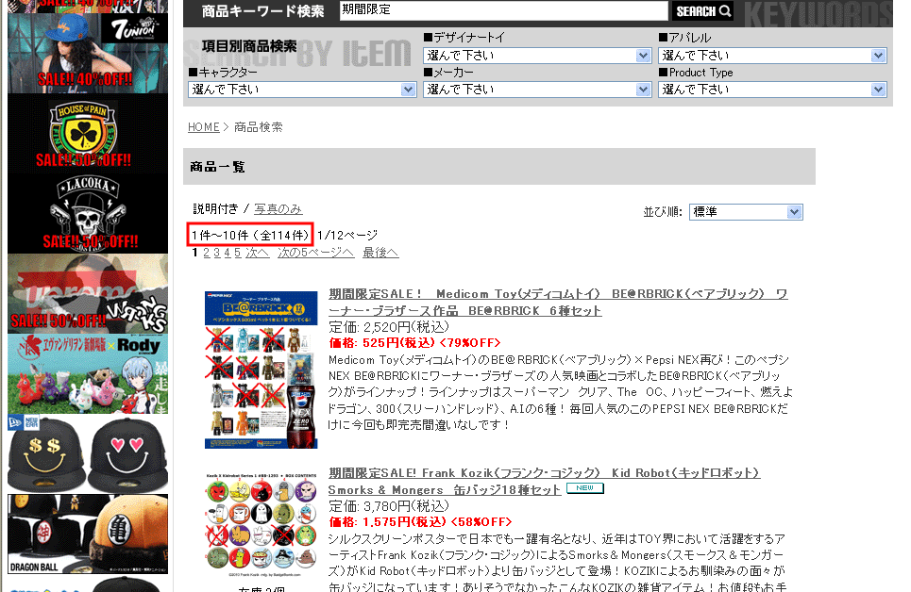
Task: Open the La Coka skull SALE banner
Action: pyautogui.click(x=88, y=214)
